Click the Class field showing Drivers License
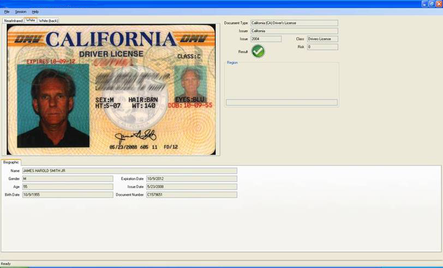This screenshot has width=443, height=268. click(x=322, y=39)
